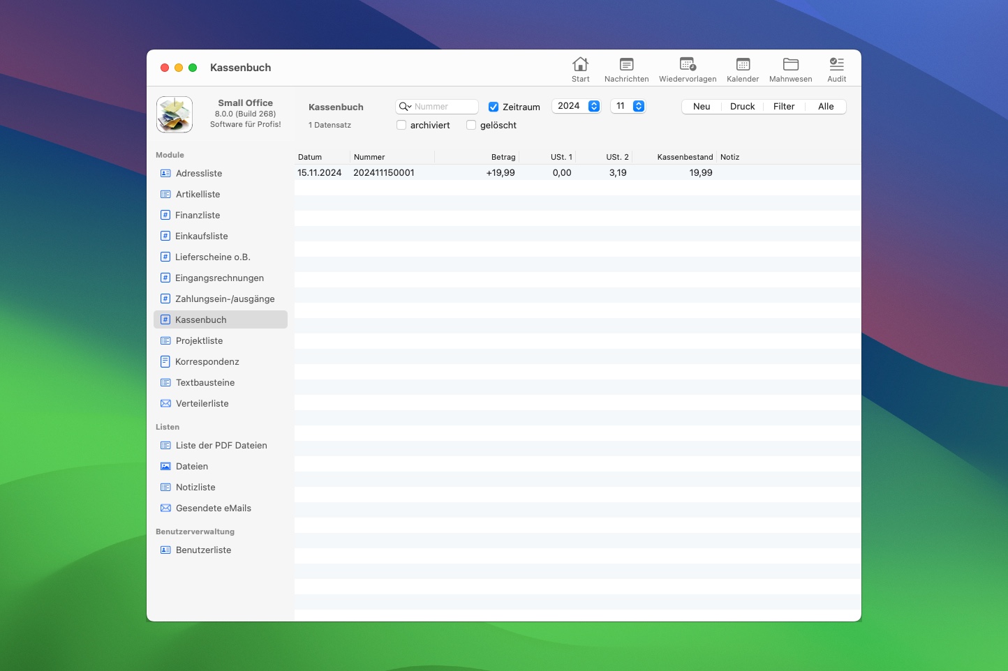Open the Start home icon
Image resolution: width=1008 pixels, height=671 pixels.
point(580,64)
